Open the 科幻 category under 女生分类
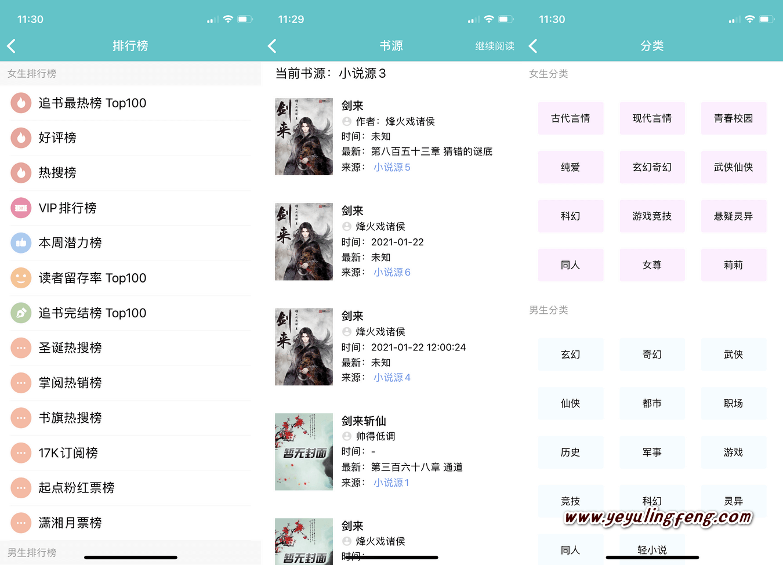Screen dimensions: 783x565 (571, 216)
